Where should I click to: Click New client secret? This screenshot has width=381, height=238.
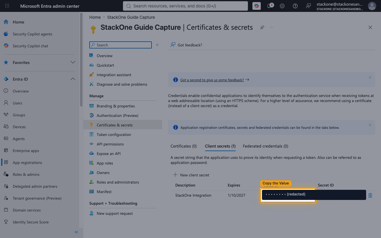click(191, 175)
